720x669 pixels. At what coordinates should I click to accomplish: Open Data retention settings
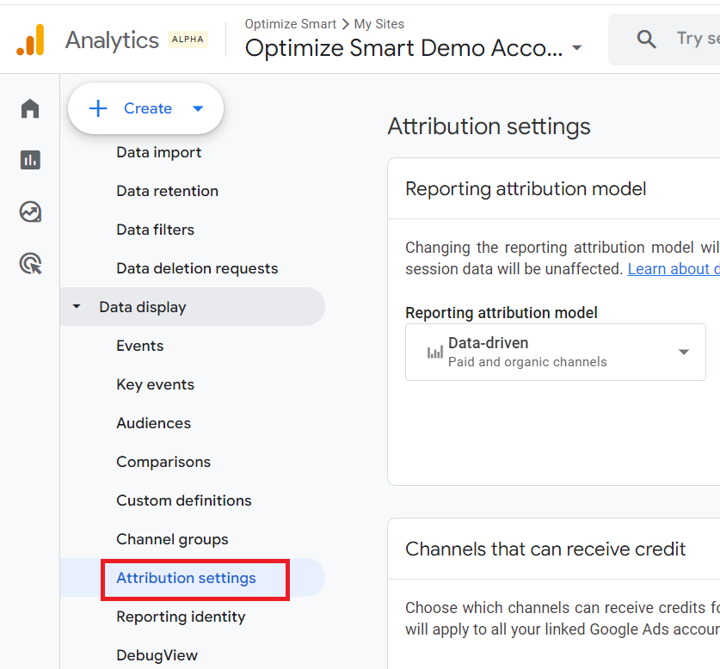tap(167, 191)
